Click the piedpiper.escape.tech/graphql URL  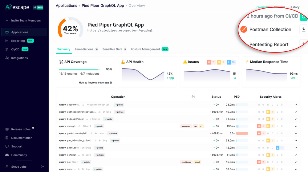coord(120,30)
